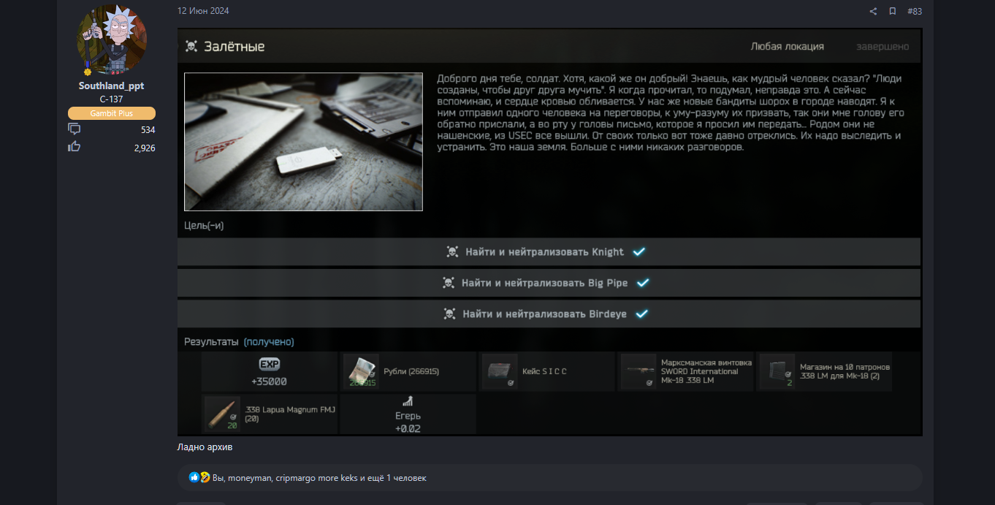Click the EXP +35000 reward icon
995x505 pixels.
[x=269, y=365]
